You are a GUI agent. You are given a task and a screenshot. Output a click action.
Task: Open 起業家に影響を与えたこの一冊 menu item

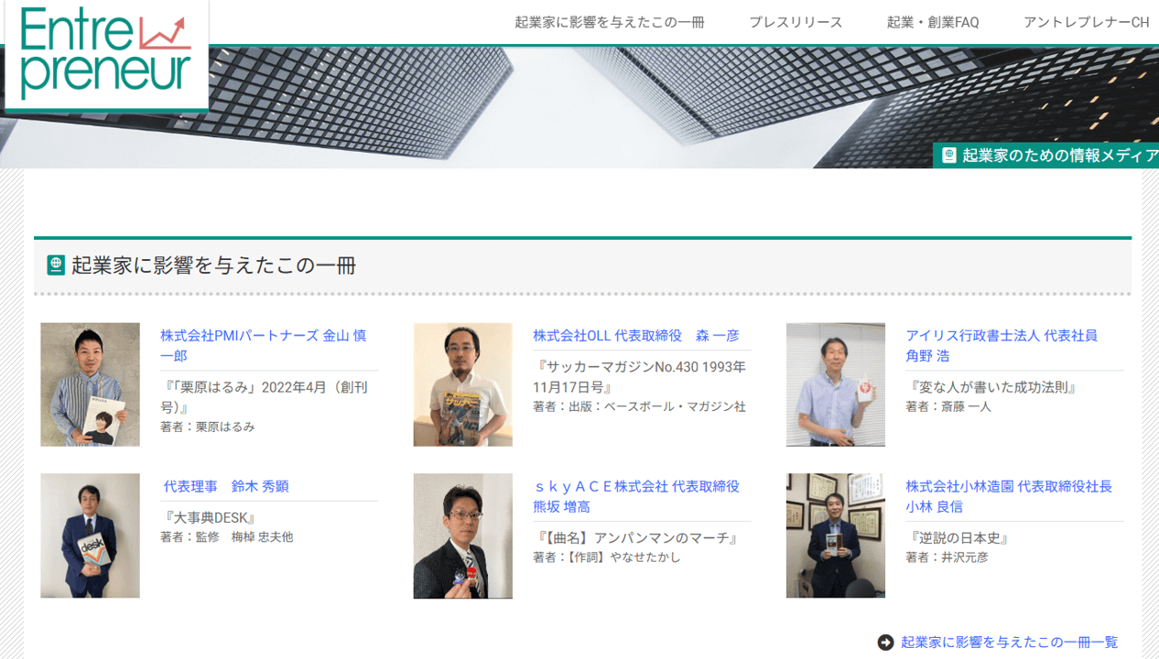tap(610, 22)
